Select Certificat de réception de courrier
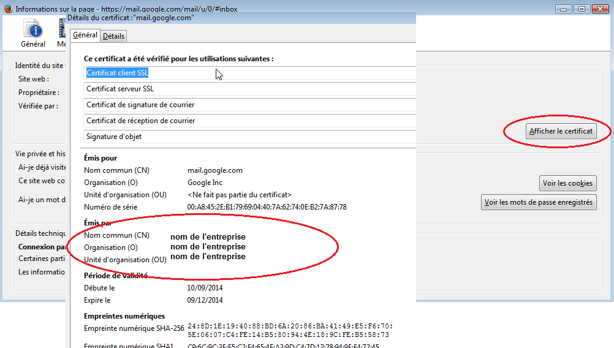 [249, 121]
